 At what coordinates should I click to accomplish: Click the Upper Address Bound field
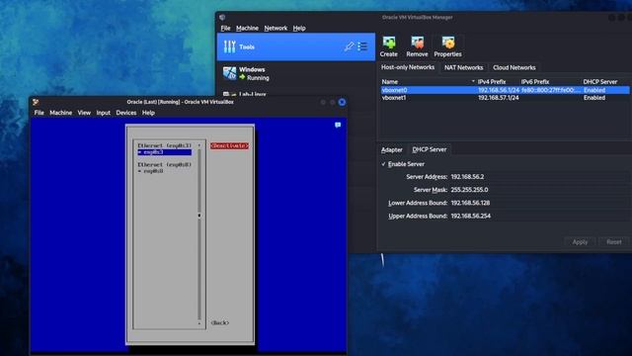[x=539, y=216]
